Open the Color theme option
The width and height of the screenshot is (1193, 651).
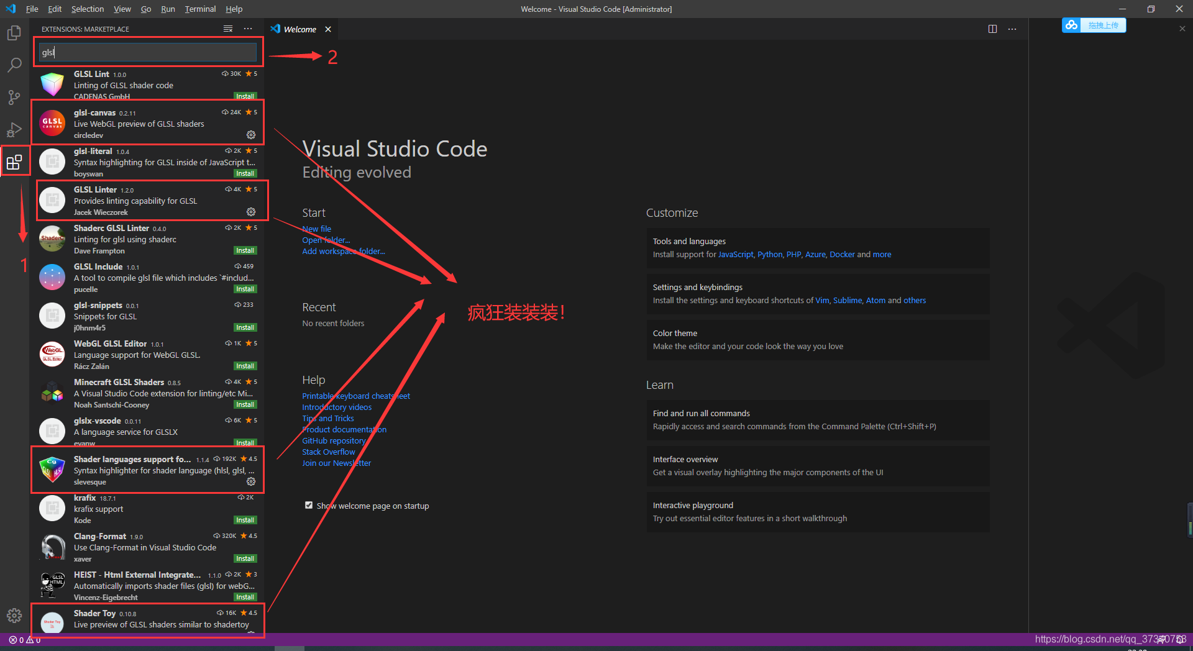pos(818,340)
